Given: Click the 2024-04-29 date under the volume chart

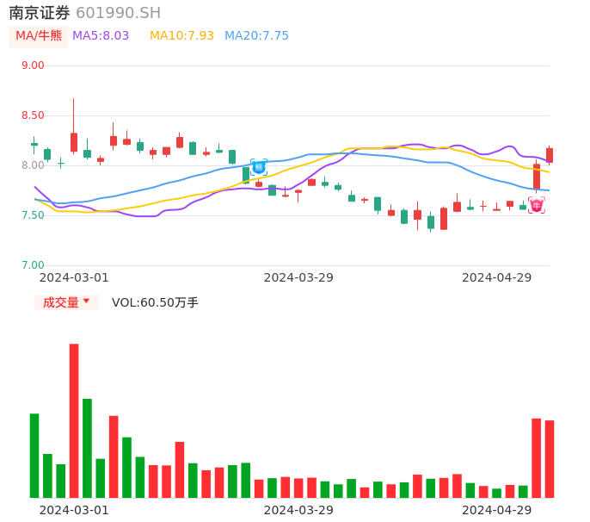Looking at the screenshot, I should click(x=497, y=510).
